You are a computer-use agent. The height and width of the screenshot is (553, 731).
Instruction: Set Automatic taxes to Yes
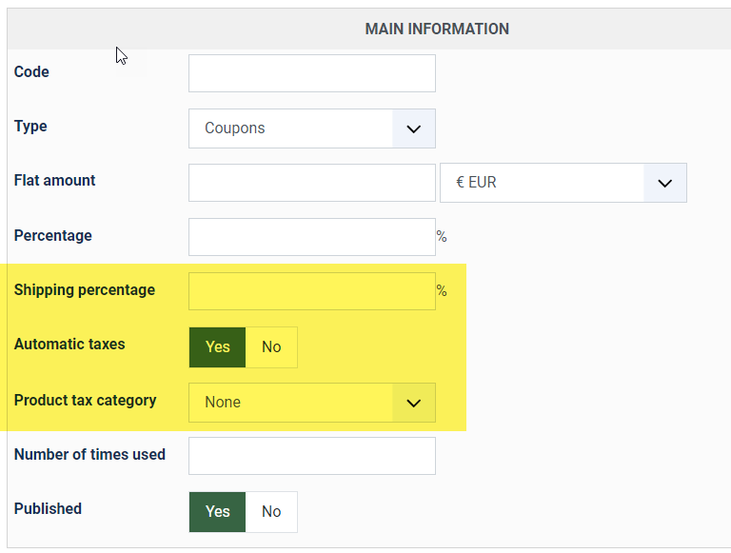pyautogui.click(x=218, y=347)
